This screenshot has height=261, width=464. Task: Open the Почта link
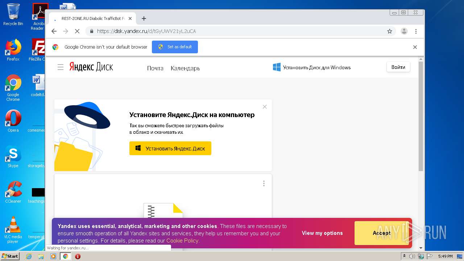coord(155,68)
